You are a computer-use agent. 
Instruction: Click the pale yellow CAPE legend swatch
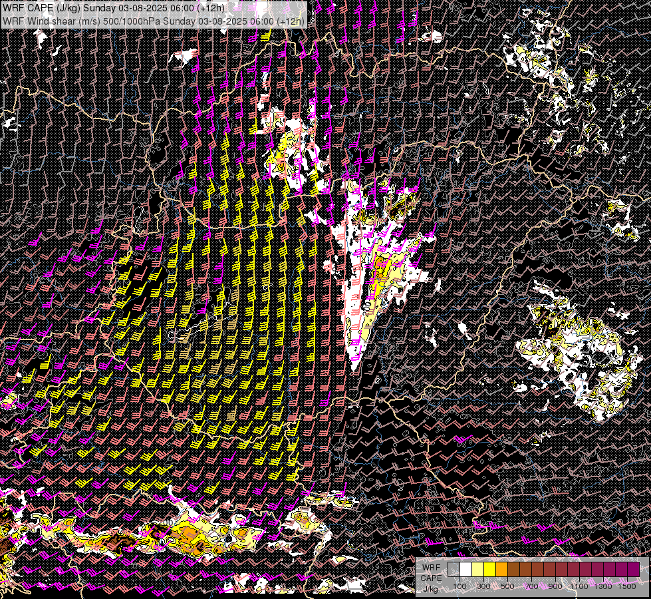[478, 569]
